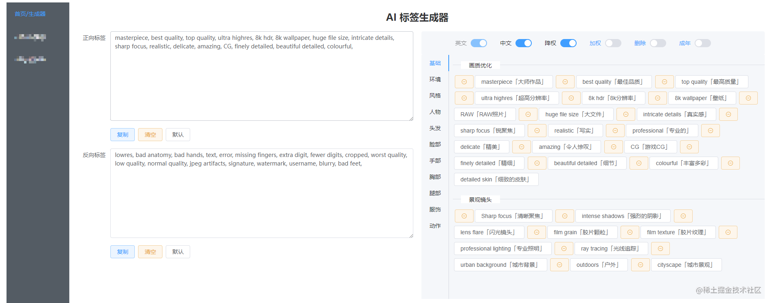Select the 胸部 tab
The height and width of the screenshot is (303, 770).
pyautogui.click(x=435, y=177)
